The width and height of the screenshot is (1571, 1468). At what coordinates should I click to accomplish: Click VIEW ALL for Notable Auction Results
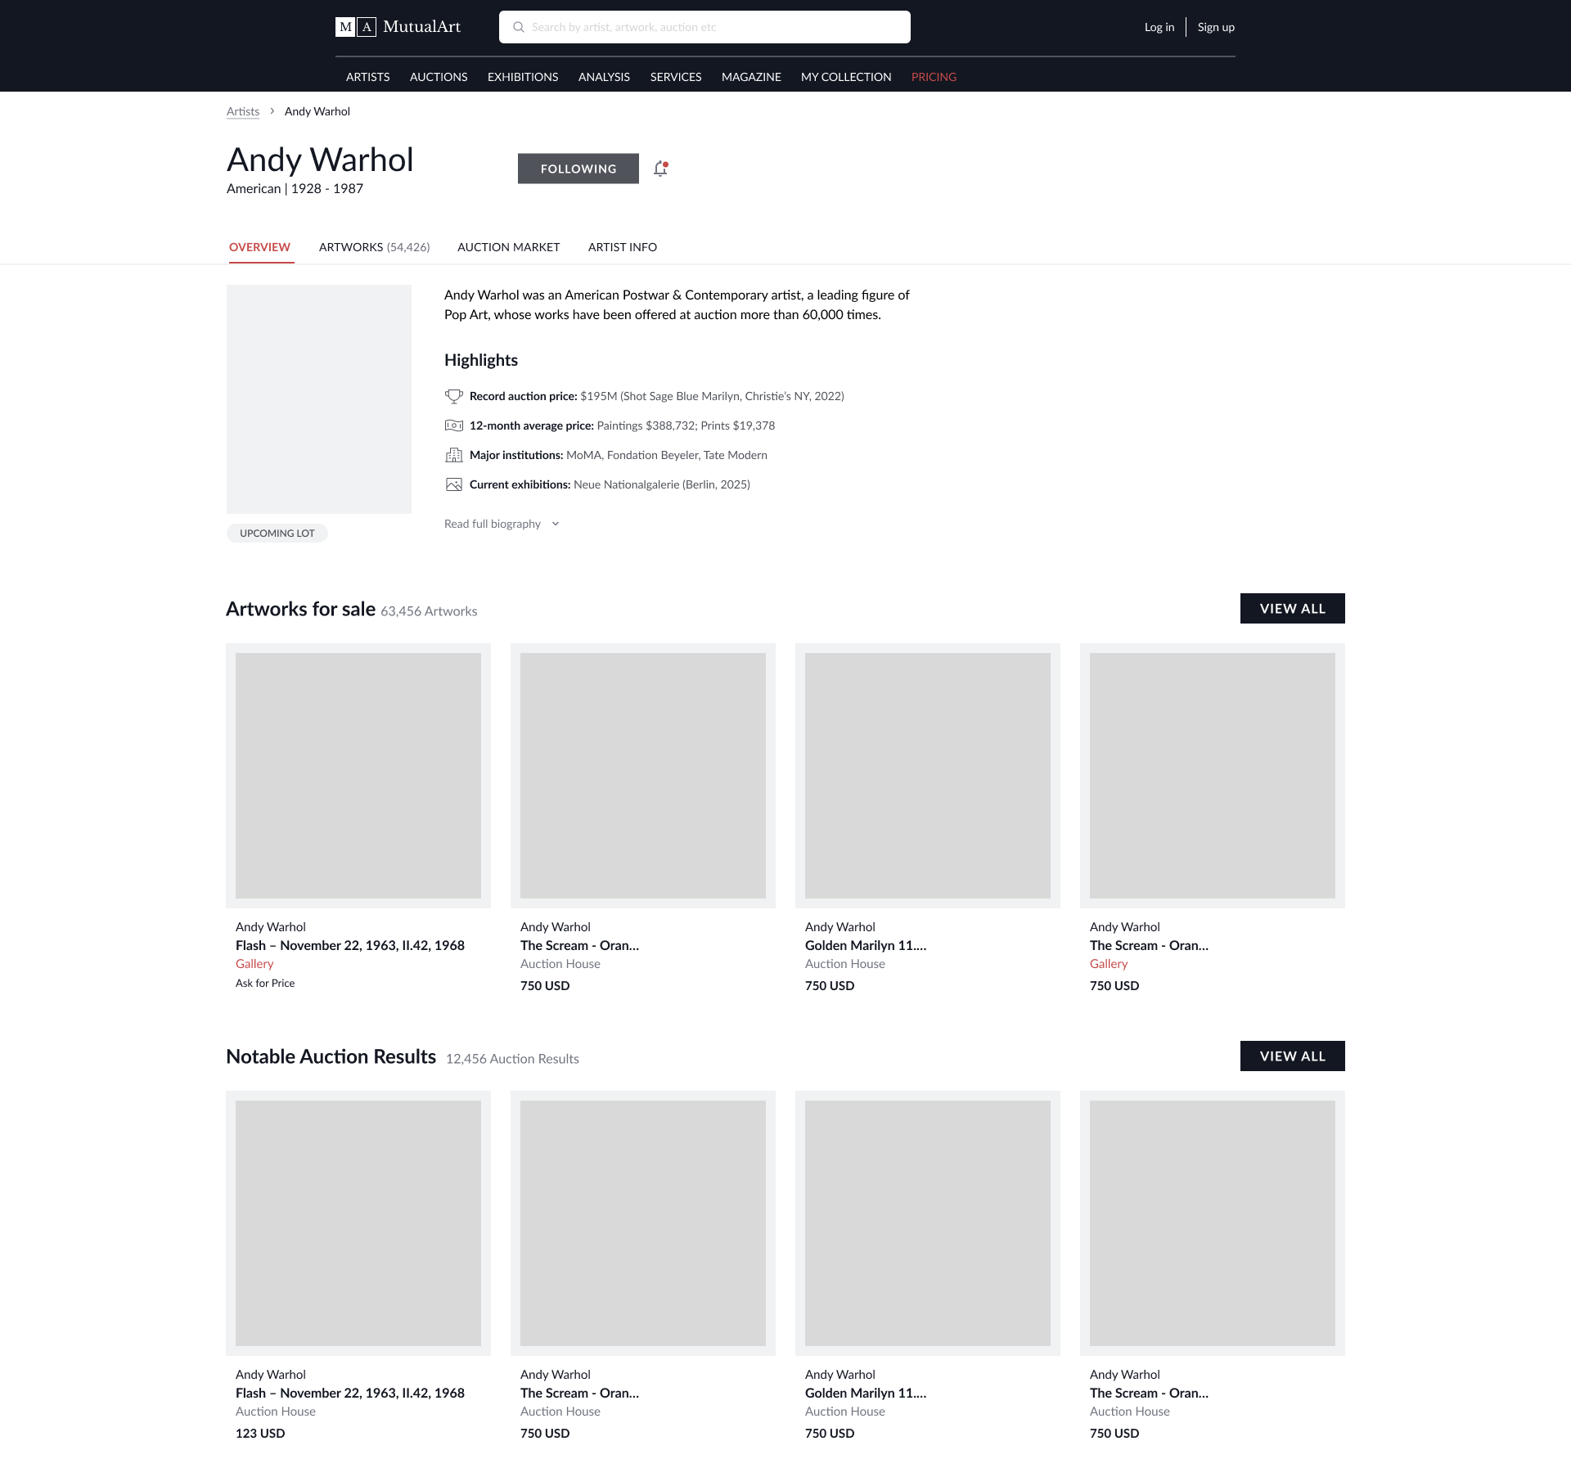1293,1056
